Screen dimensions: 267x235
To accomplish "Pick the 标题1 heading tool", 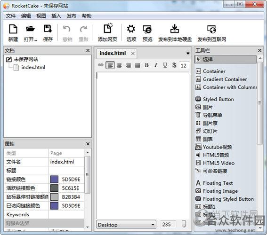I will tap(205, 207).
